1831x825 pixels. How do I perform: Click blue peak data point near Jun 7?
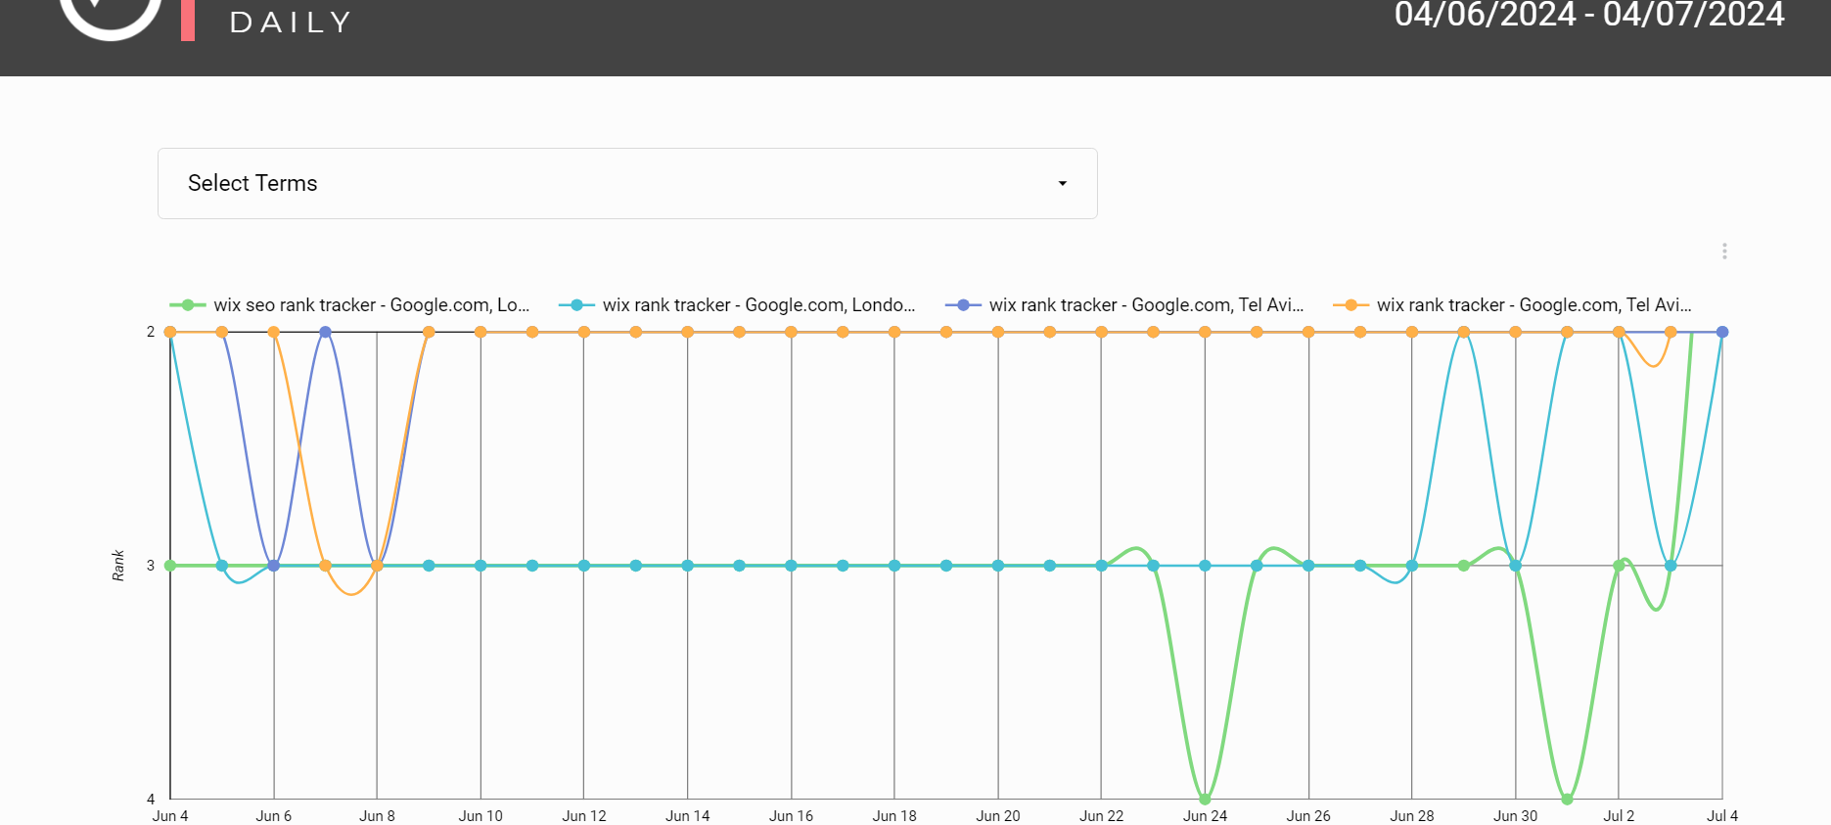(x=325, y=332)
